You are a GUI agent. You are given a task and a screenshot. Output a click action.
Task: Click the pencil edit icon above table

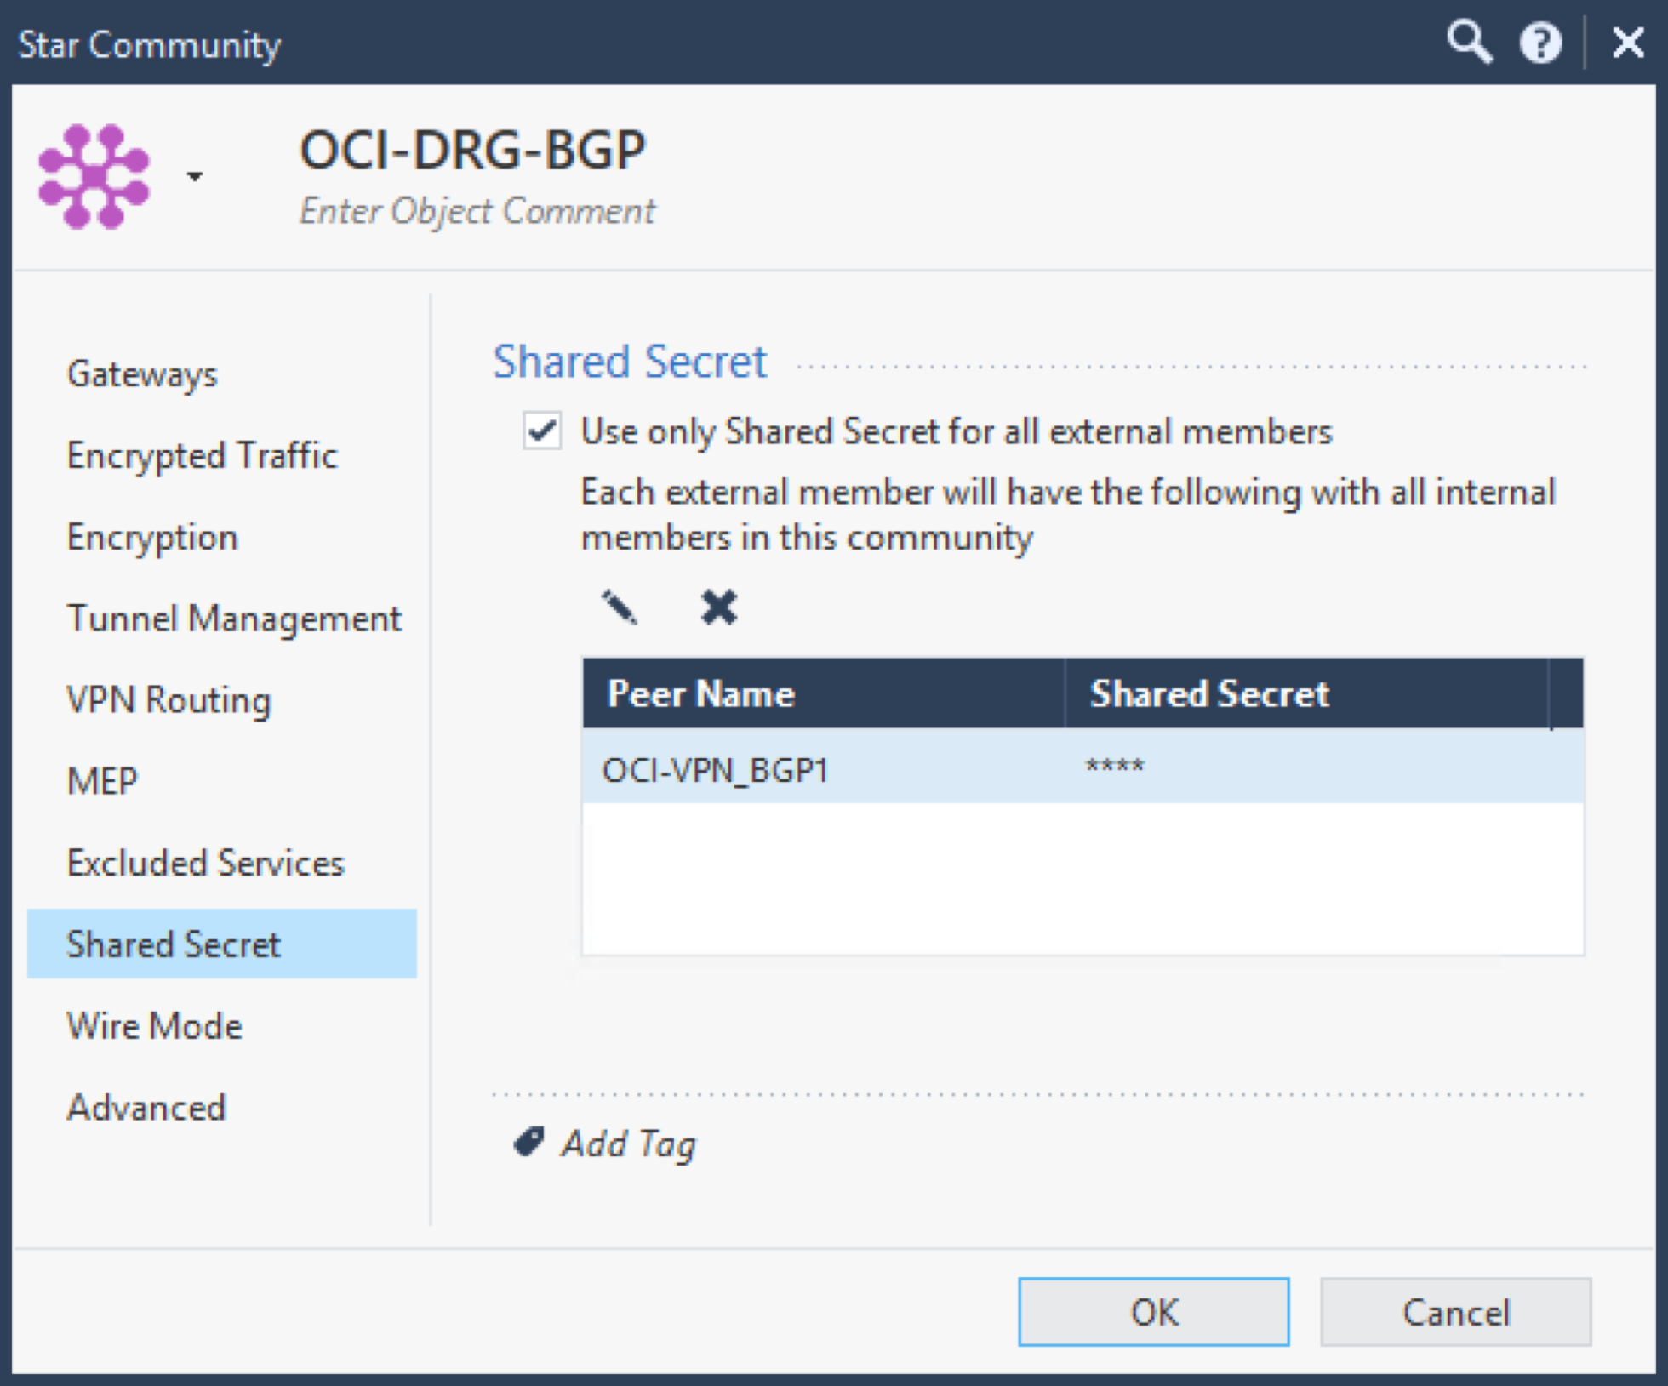click(x=619, y=607)
